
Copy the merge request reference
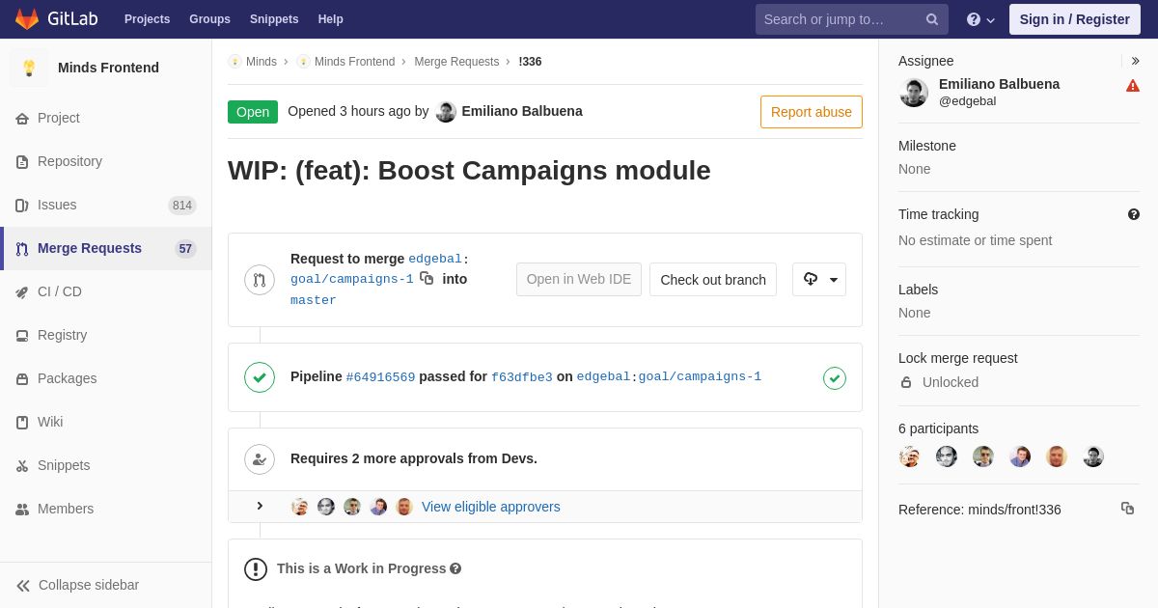click(1127, 509)
